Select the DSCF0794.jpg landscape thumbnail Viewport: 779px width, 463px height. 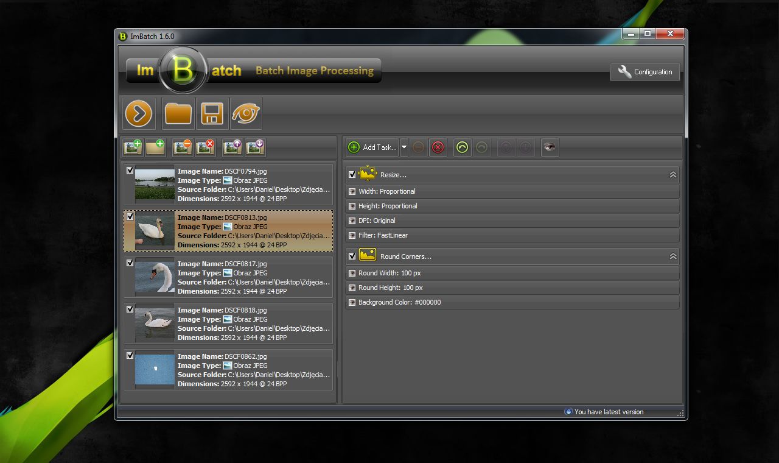click(155, 184)
